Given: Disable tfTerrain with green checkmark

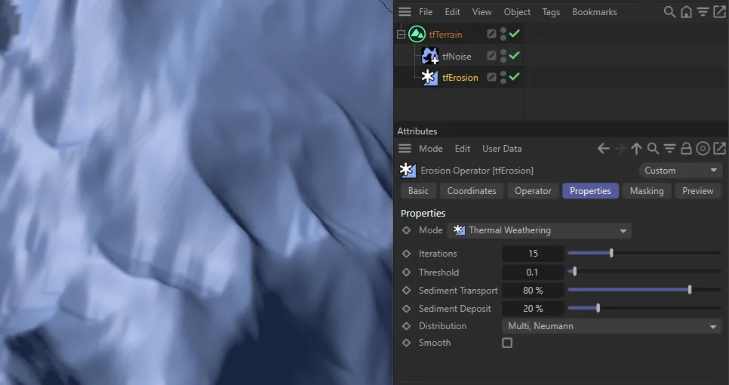Looking at the screenshot, I should (x=514, y=33).
